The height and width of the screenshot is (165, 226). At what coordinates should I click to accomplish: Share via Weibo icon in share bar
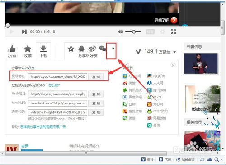(92, 49)
